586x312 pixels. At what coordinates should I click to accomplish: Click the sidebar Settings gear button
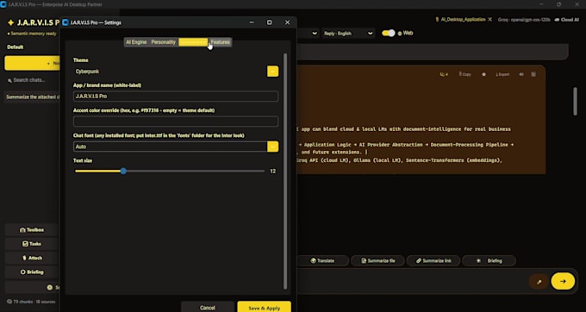point(33,287)
